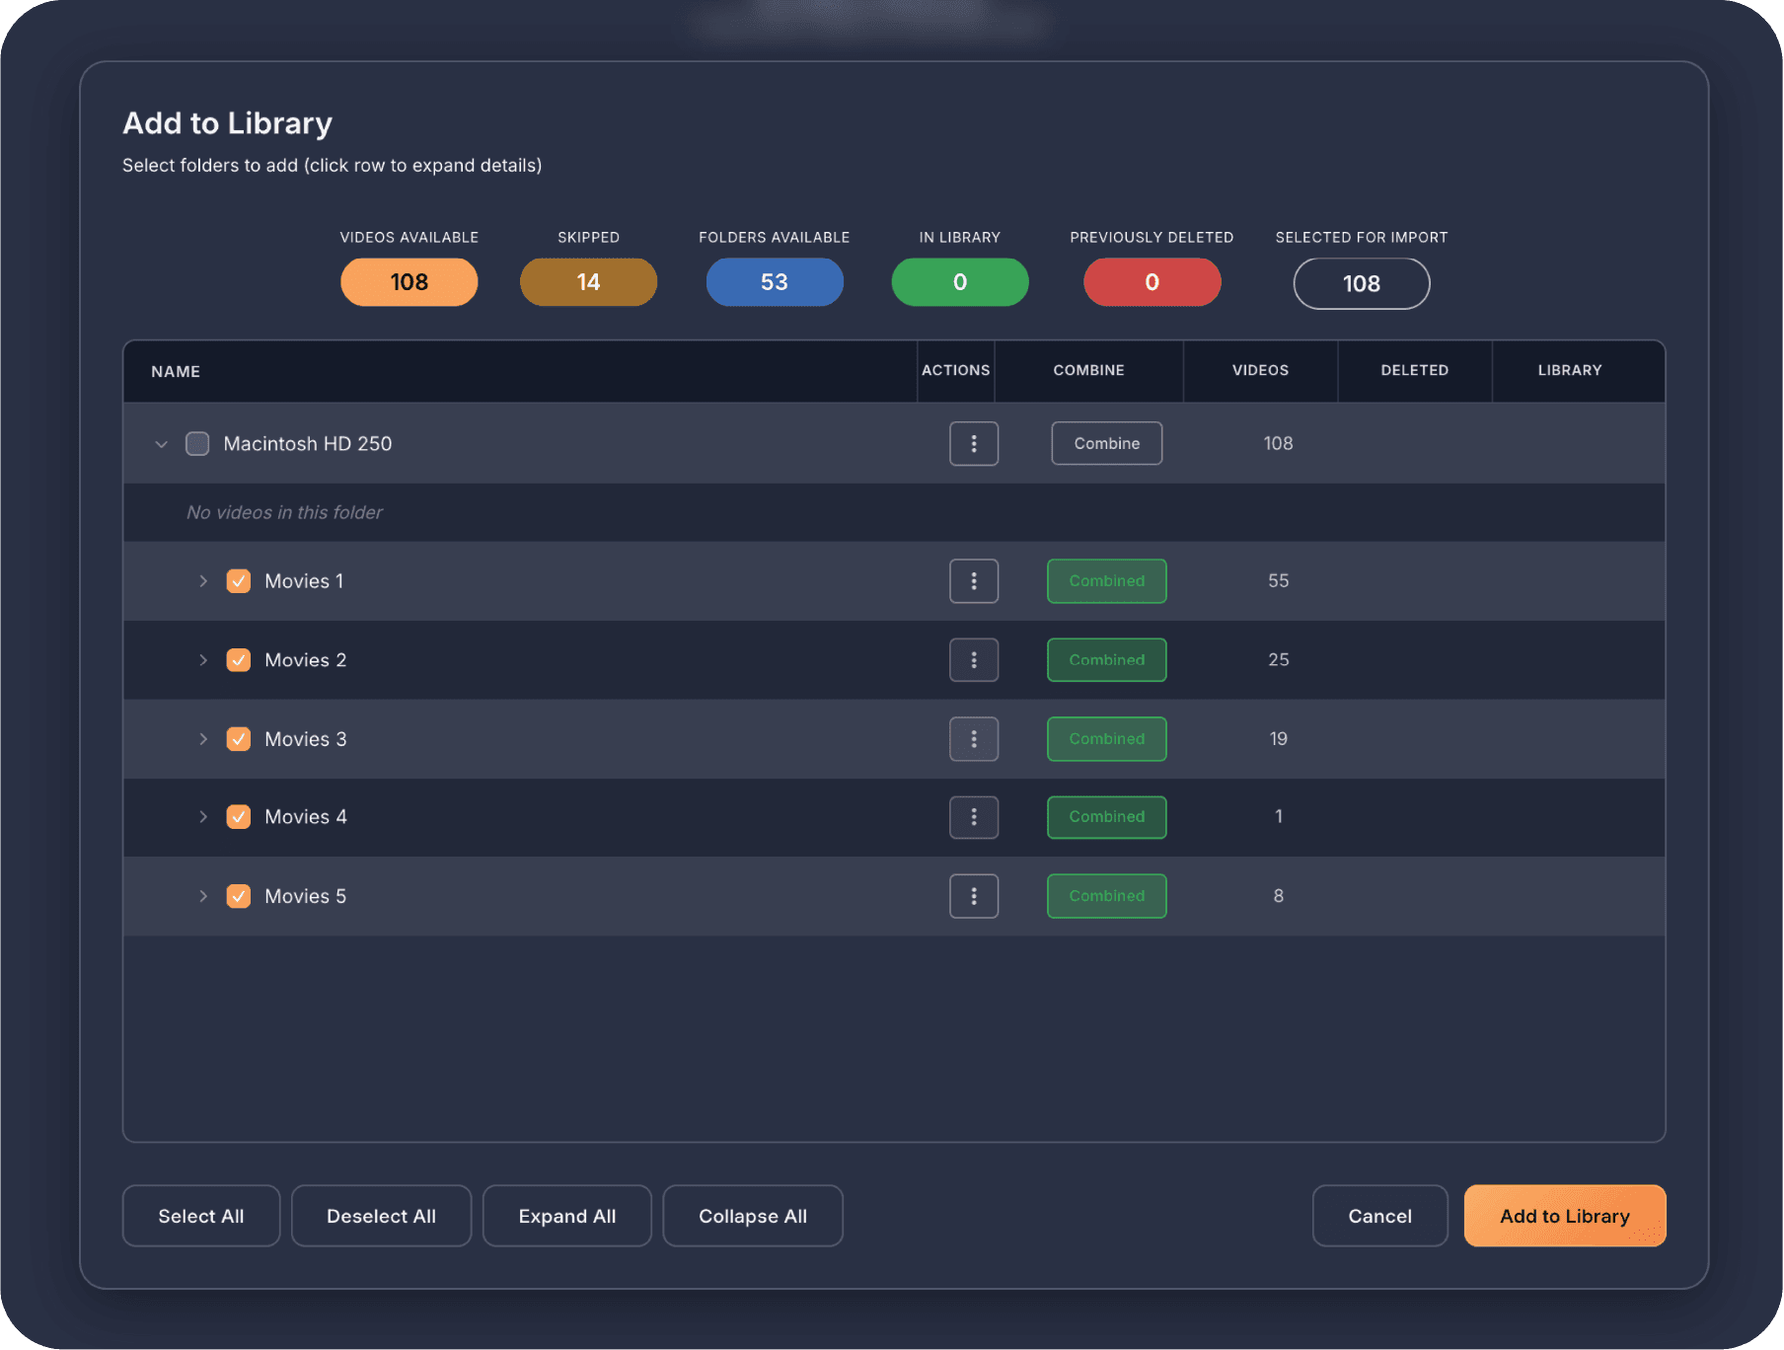
Task: Check the Macintosh HD 250 checkbox
Action: [x=197, y=443]
